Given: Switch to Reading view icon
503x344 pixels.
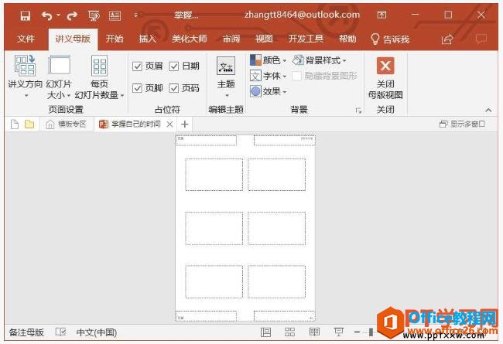Looking at the screenshot, I should point(314,332).
